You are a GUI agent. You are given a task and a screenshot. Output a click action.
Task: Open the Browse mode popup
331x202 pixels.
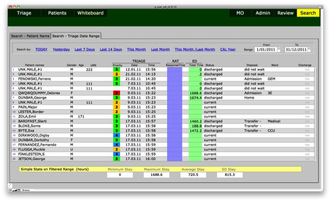point(26,190)
